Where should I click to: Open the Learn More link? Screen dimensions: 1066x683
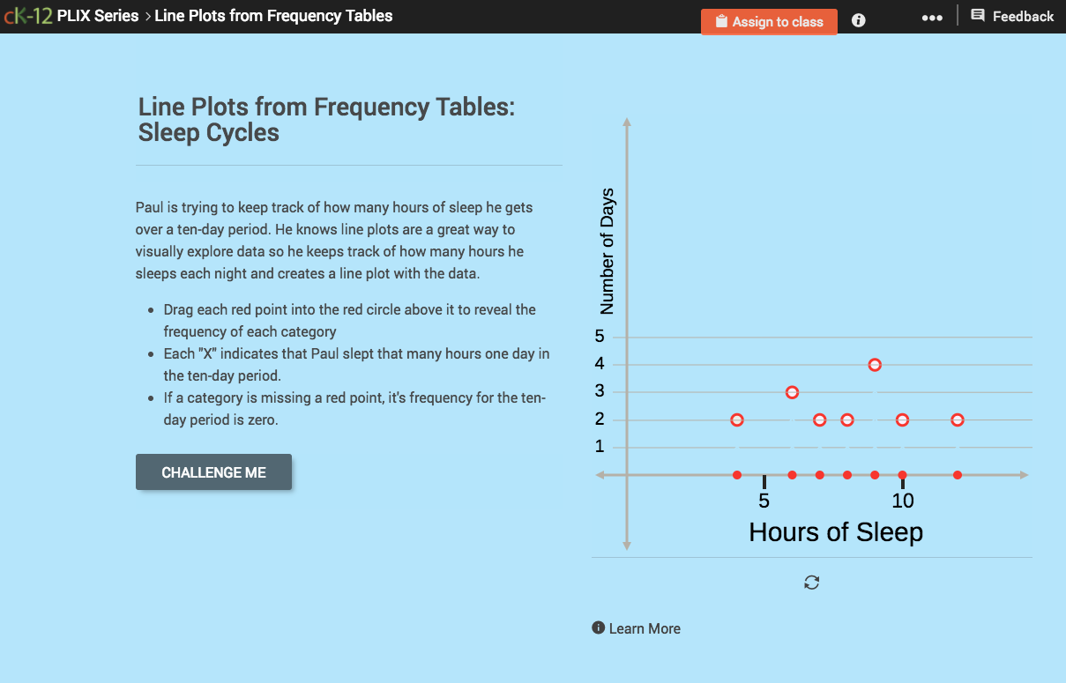point(645,627)
